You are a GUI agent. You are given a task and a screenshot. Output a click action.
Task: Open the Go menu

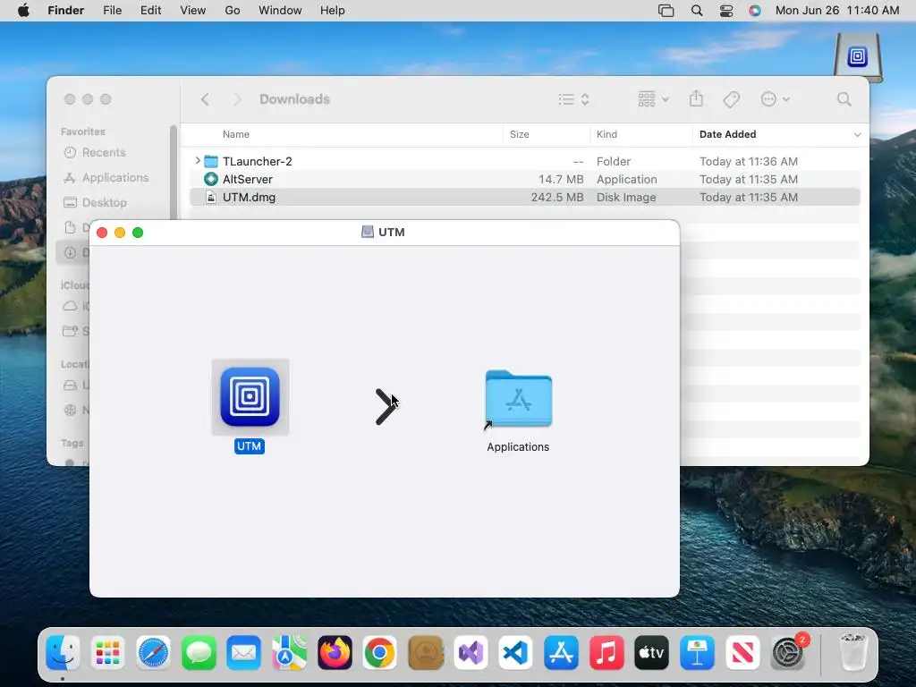[x=233, y=11]
